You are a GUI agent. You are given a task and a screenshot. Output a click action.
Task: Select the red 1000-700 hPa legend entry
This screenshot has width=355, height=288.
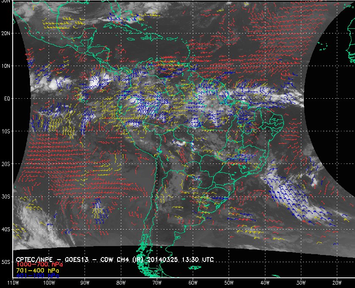click(39, 265)
